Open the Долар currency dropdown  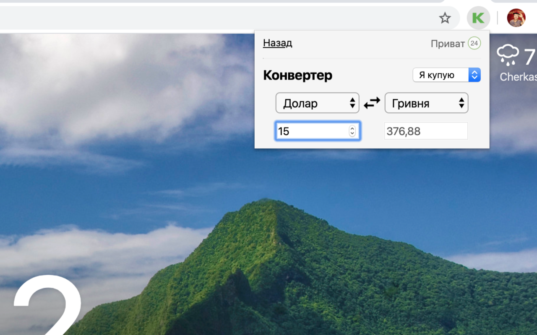tap(317, 103)
